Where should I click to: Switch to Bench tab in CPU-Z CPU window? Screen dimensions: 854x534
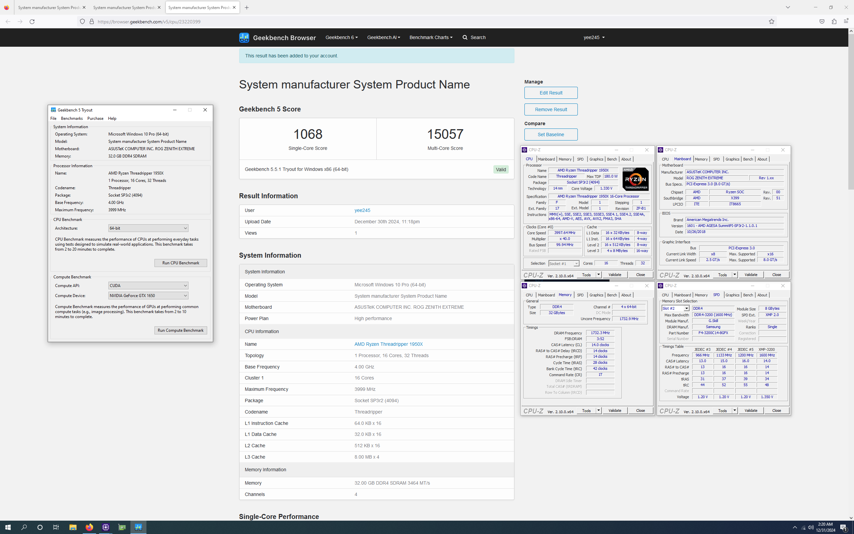612,159
